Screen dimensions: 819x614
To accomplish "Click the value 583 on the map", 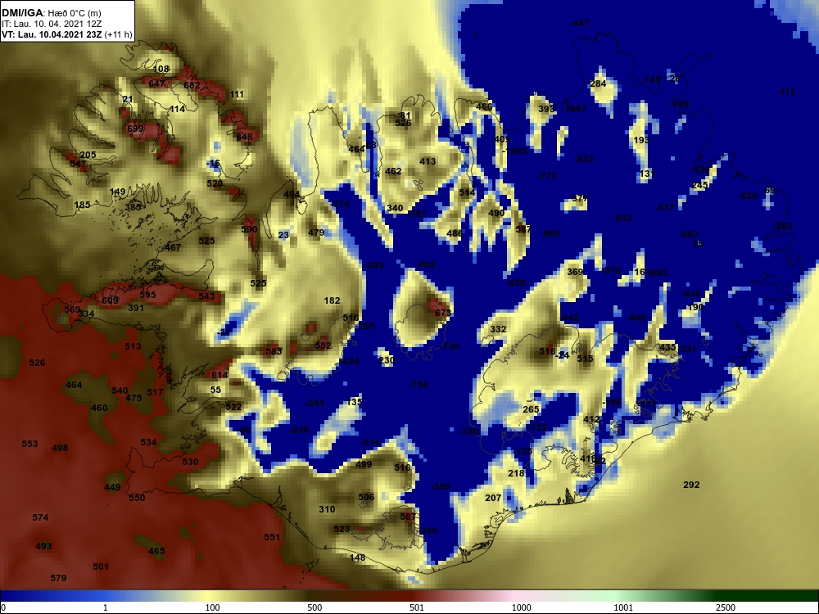I will click(x=274, y=351).
